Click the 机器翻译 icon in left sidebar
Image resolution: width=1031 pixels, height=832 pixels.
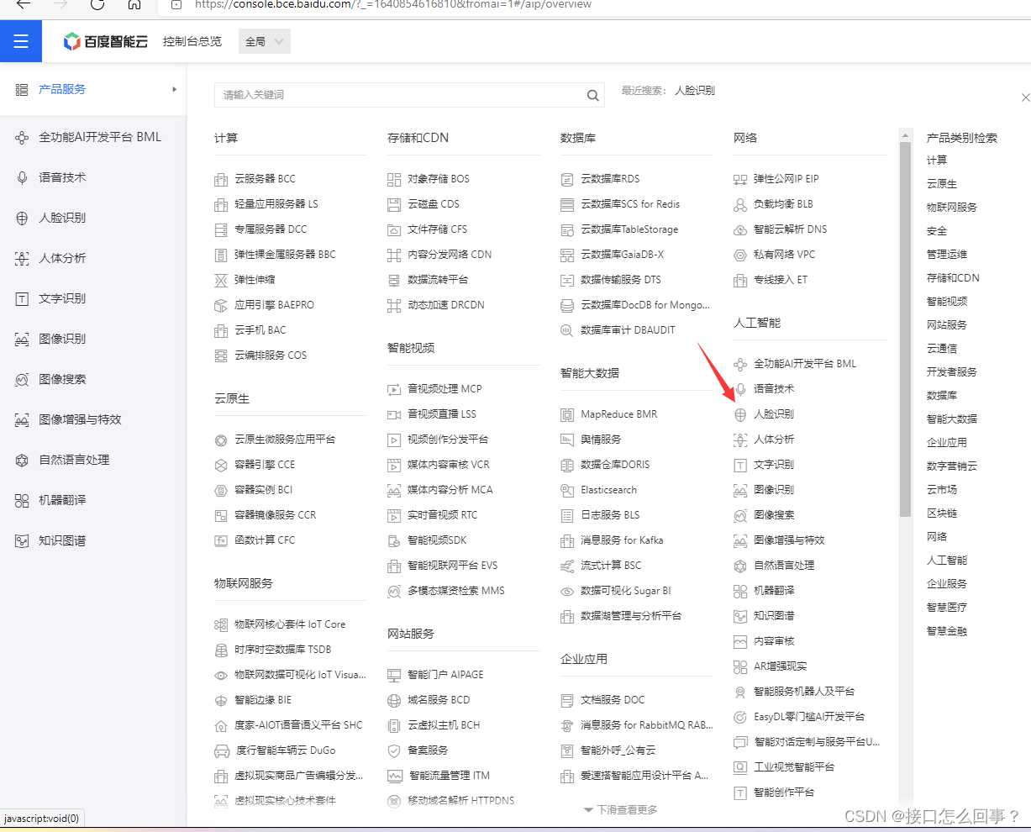pos(22,500)
